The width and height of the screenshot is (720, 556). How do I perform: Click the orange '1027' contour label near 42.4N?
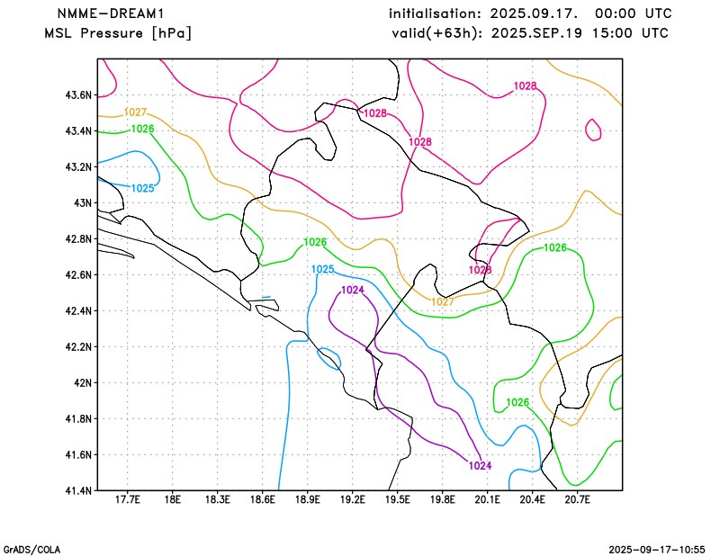(x=443, y=301)
